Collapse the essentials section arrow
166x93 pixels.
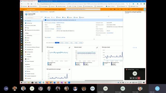tap(94, 39)
